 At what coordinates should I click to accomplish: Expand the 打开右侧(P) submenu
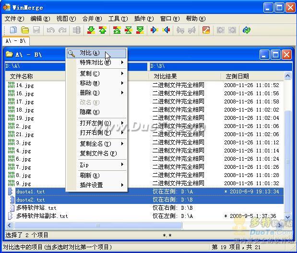pyautogui.click(x=96, y=133)
